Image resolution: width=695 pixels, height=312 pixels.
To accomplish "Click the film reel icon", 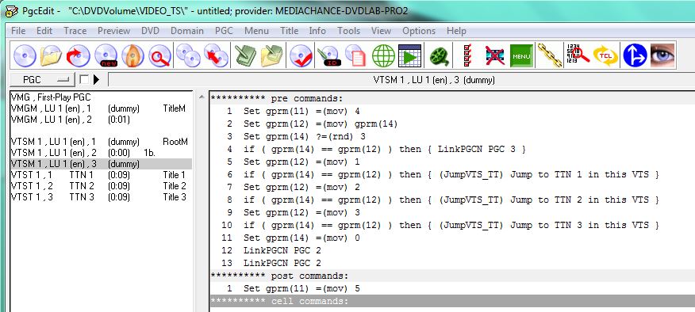I will tap(439, 56).
